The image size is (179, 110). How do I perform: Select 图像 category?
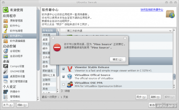[x=49, y=66]
